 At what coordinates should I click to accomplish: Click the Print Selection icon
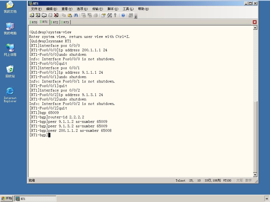coord(90,15)
